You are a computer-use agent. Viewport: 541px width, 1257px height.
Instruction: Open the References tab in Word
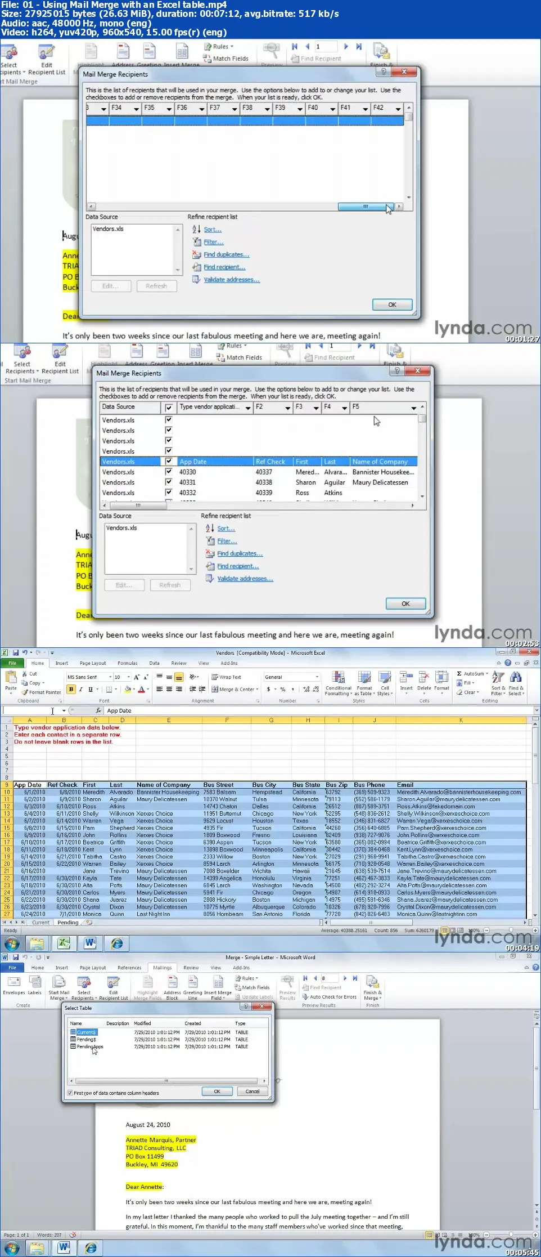click(129, 968)
